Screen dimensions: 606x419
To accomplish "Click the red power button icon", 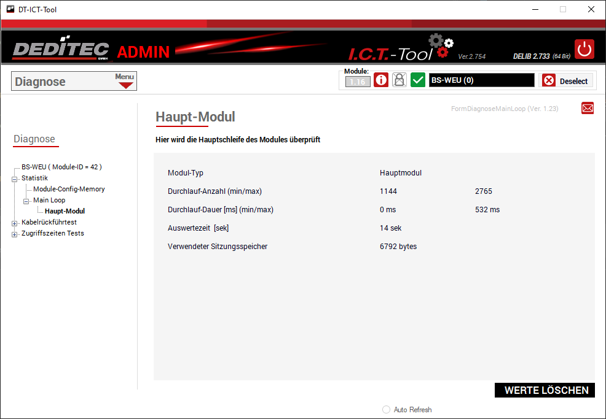I will (584, 49).
